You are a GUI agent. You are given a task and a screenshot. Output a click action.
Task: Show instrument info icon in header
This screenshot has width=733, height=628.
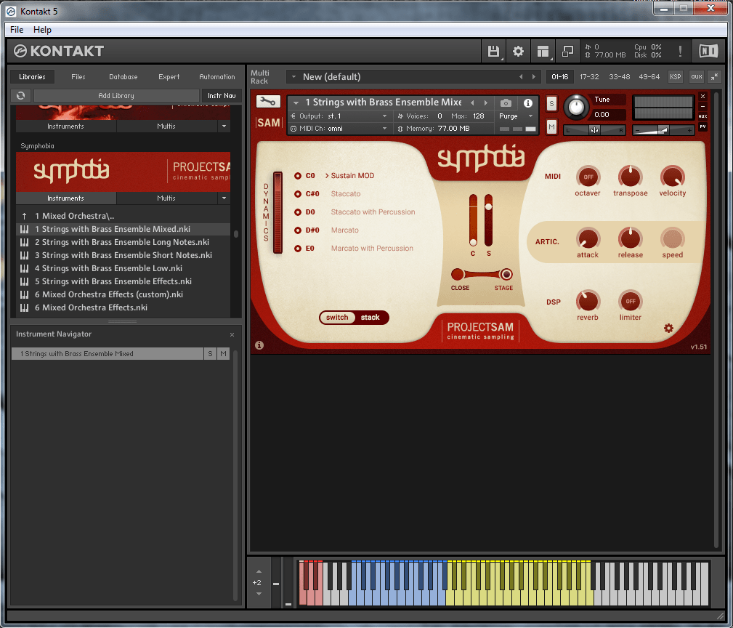pyautogui.click(x=528, y=103)
